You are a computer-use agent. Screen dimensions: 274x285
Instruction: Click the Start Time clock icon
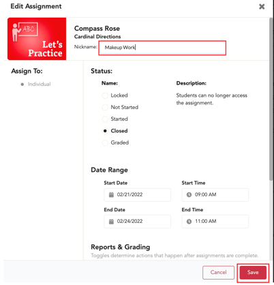coord(189,195)
